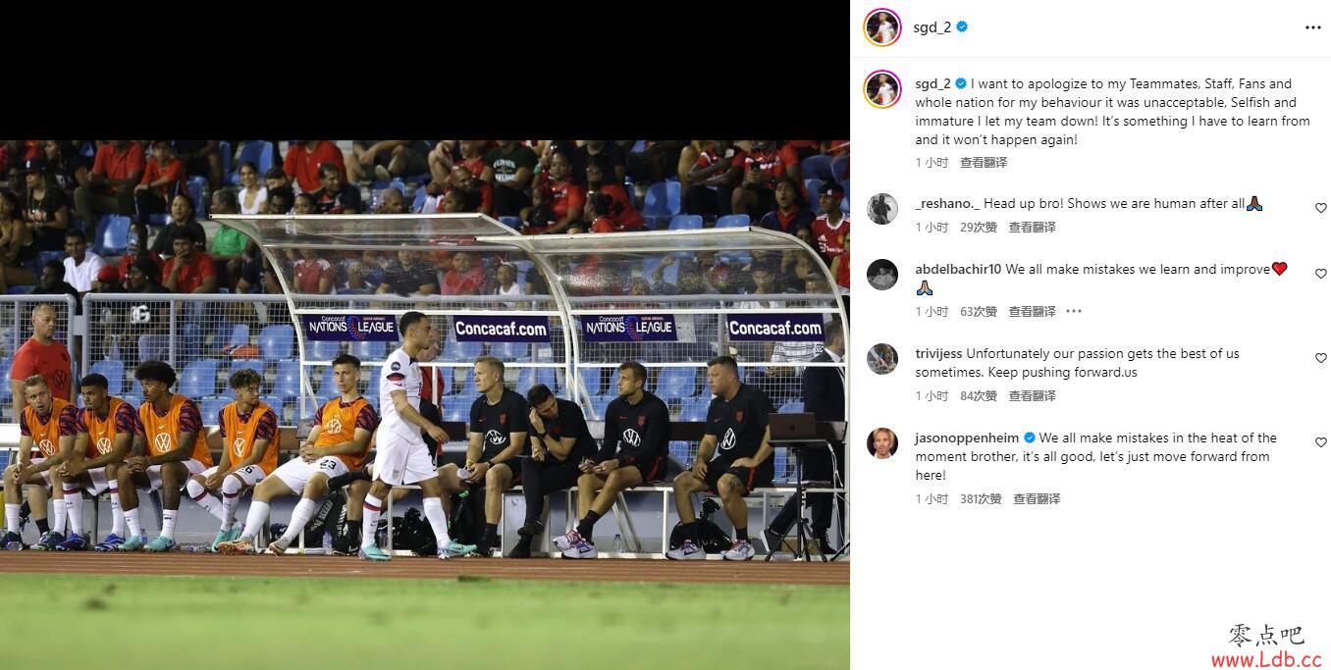Open jasonoppenheim commenter avatar
The image size is (1331, 670).
click(x=882, y=443)
